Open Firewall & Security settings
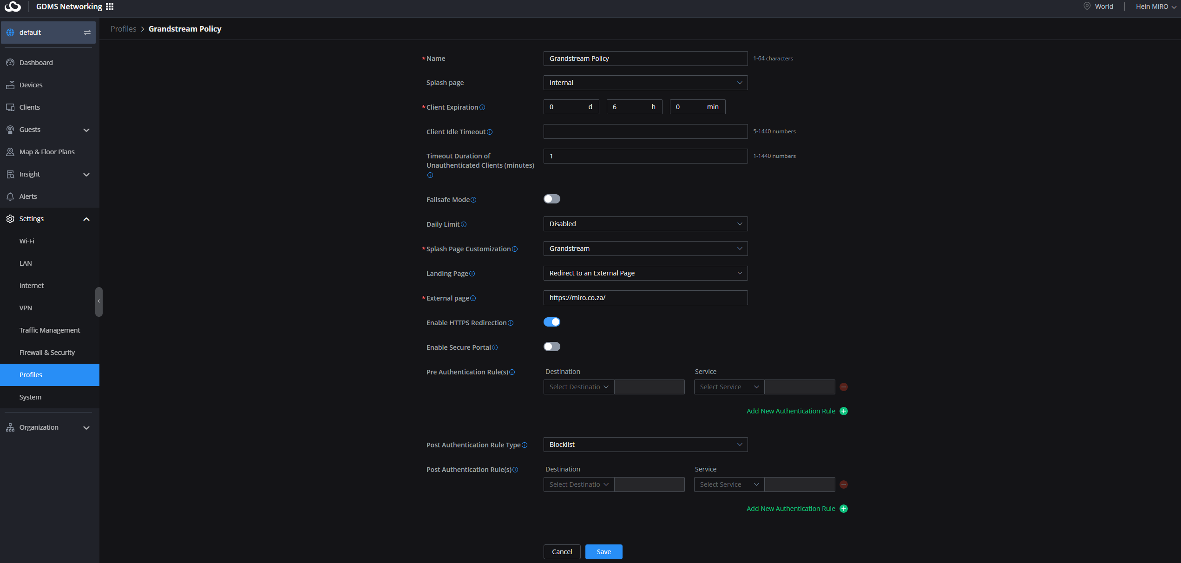1181x563 pixels. point(47,353)
